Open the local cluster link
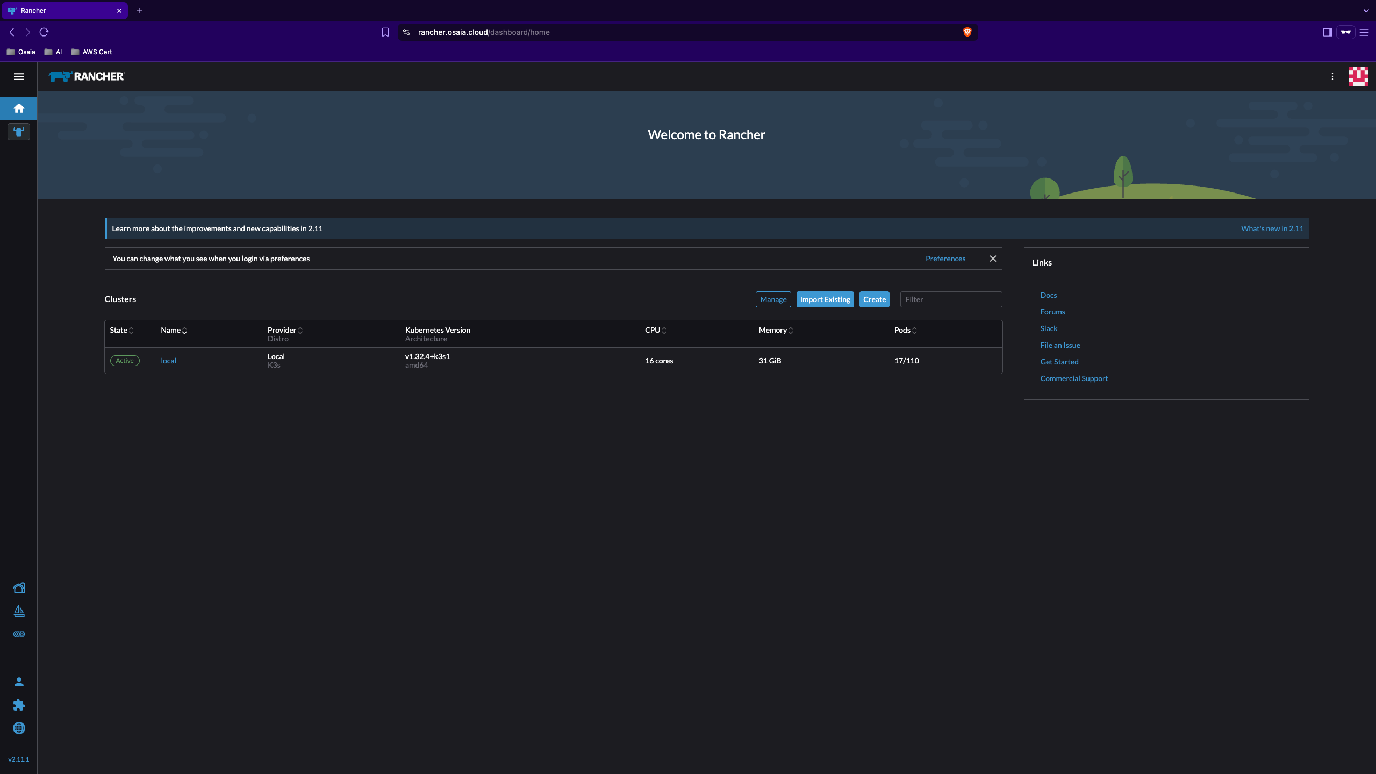Screen dimensions: 1376x774 coord(168,361)
